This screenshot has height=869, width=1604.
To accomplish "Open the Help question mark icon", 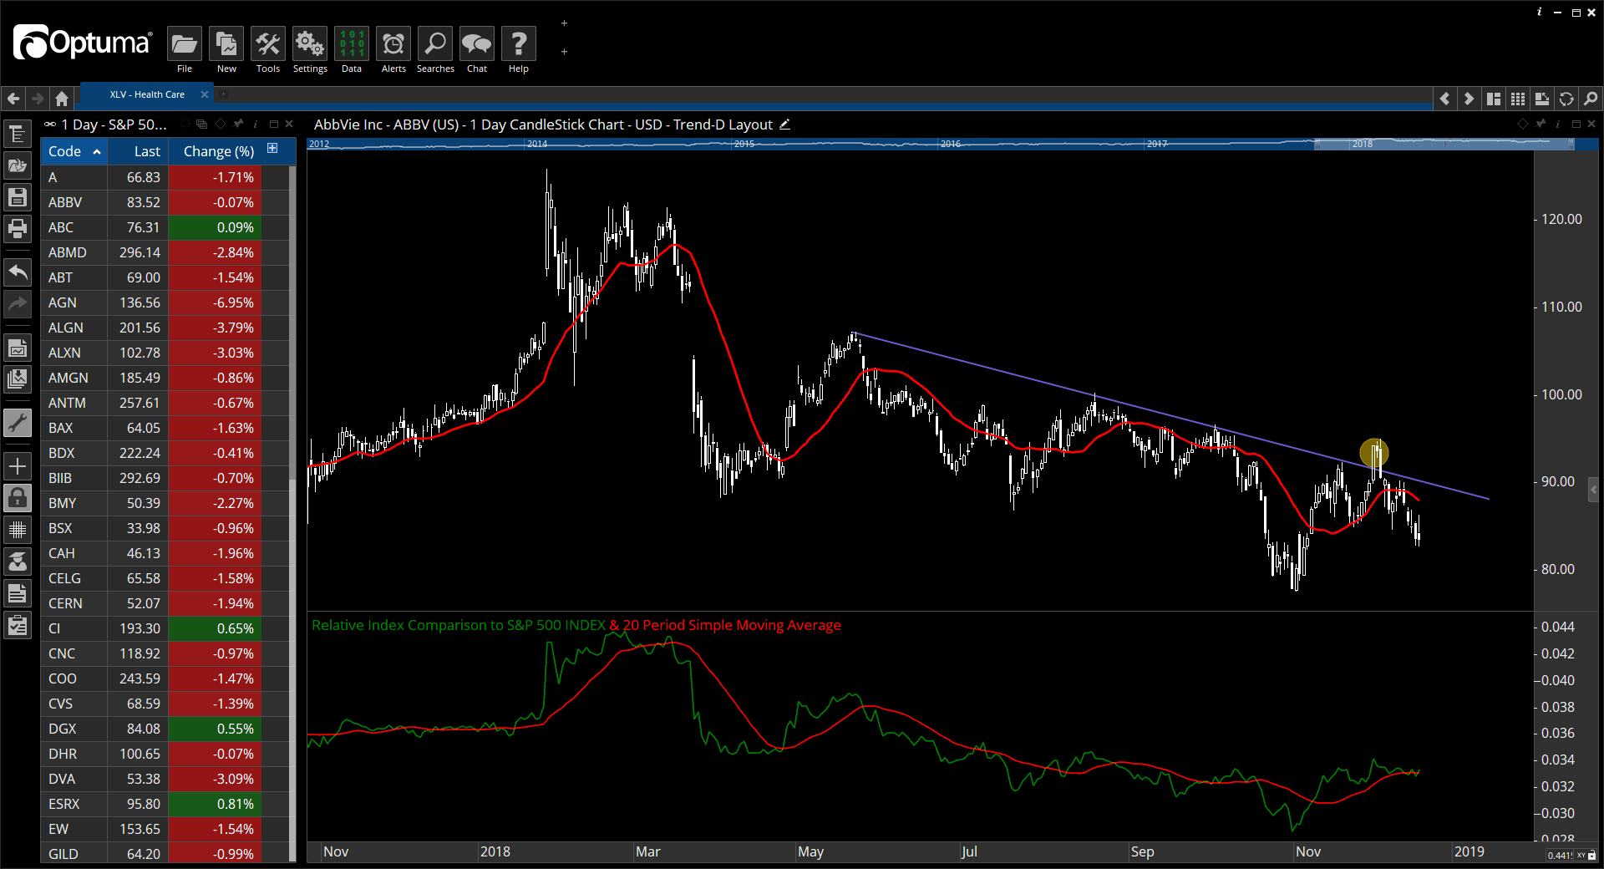I will [x=519, y=43].
